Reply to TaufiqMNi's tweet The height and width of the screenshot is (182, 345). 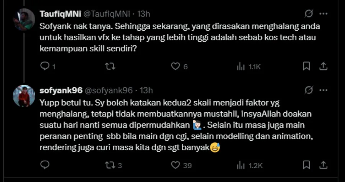(45, 66)
